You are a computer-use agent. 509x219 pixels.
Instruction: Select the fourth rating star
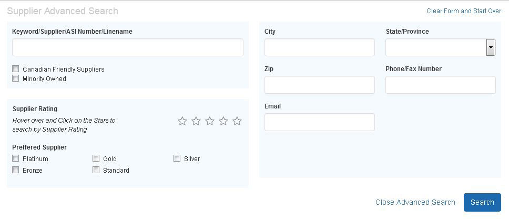[x=223, y=121]
